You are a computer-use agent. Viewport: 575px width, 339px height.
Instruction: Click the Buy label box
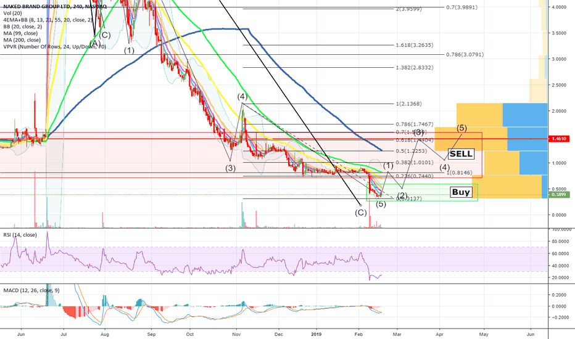click(461, 192)
